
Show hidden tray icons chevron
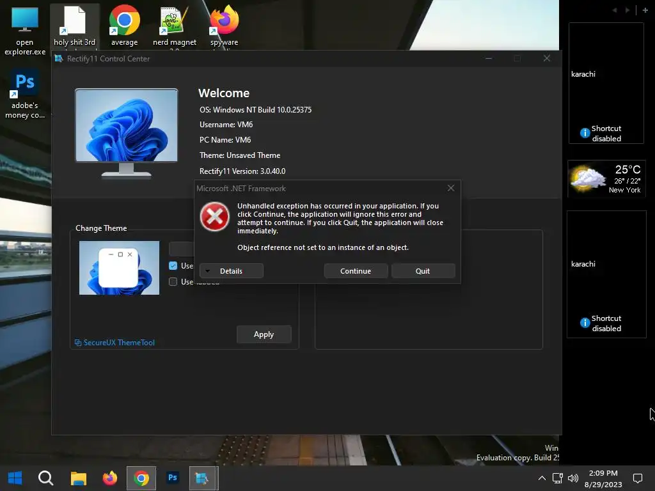tap(542, 478)
